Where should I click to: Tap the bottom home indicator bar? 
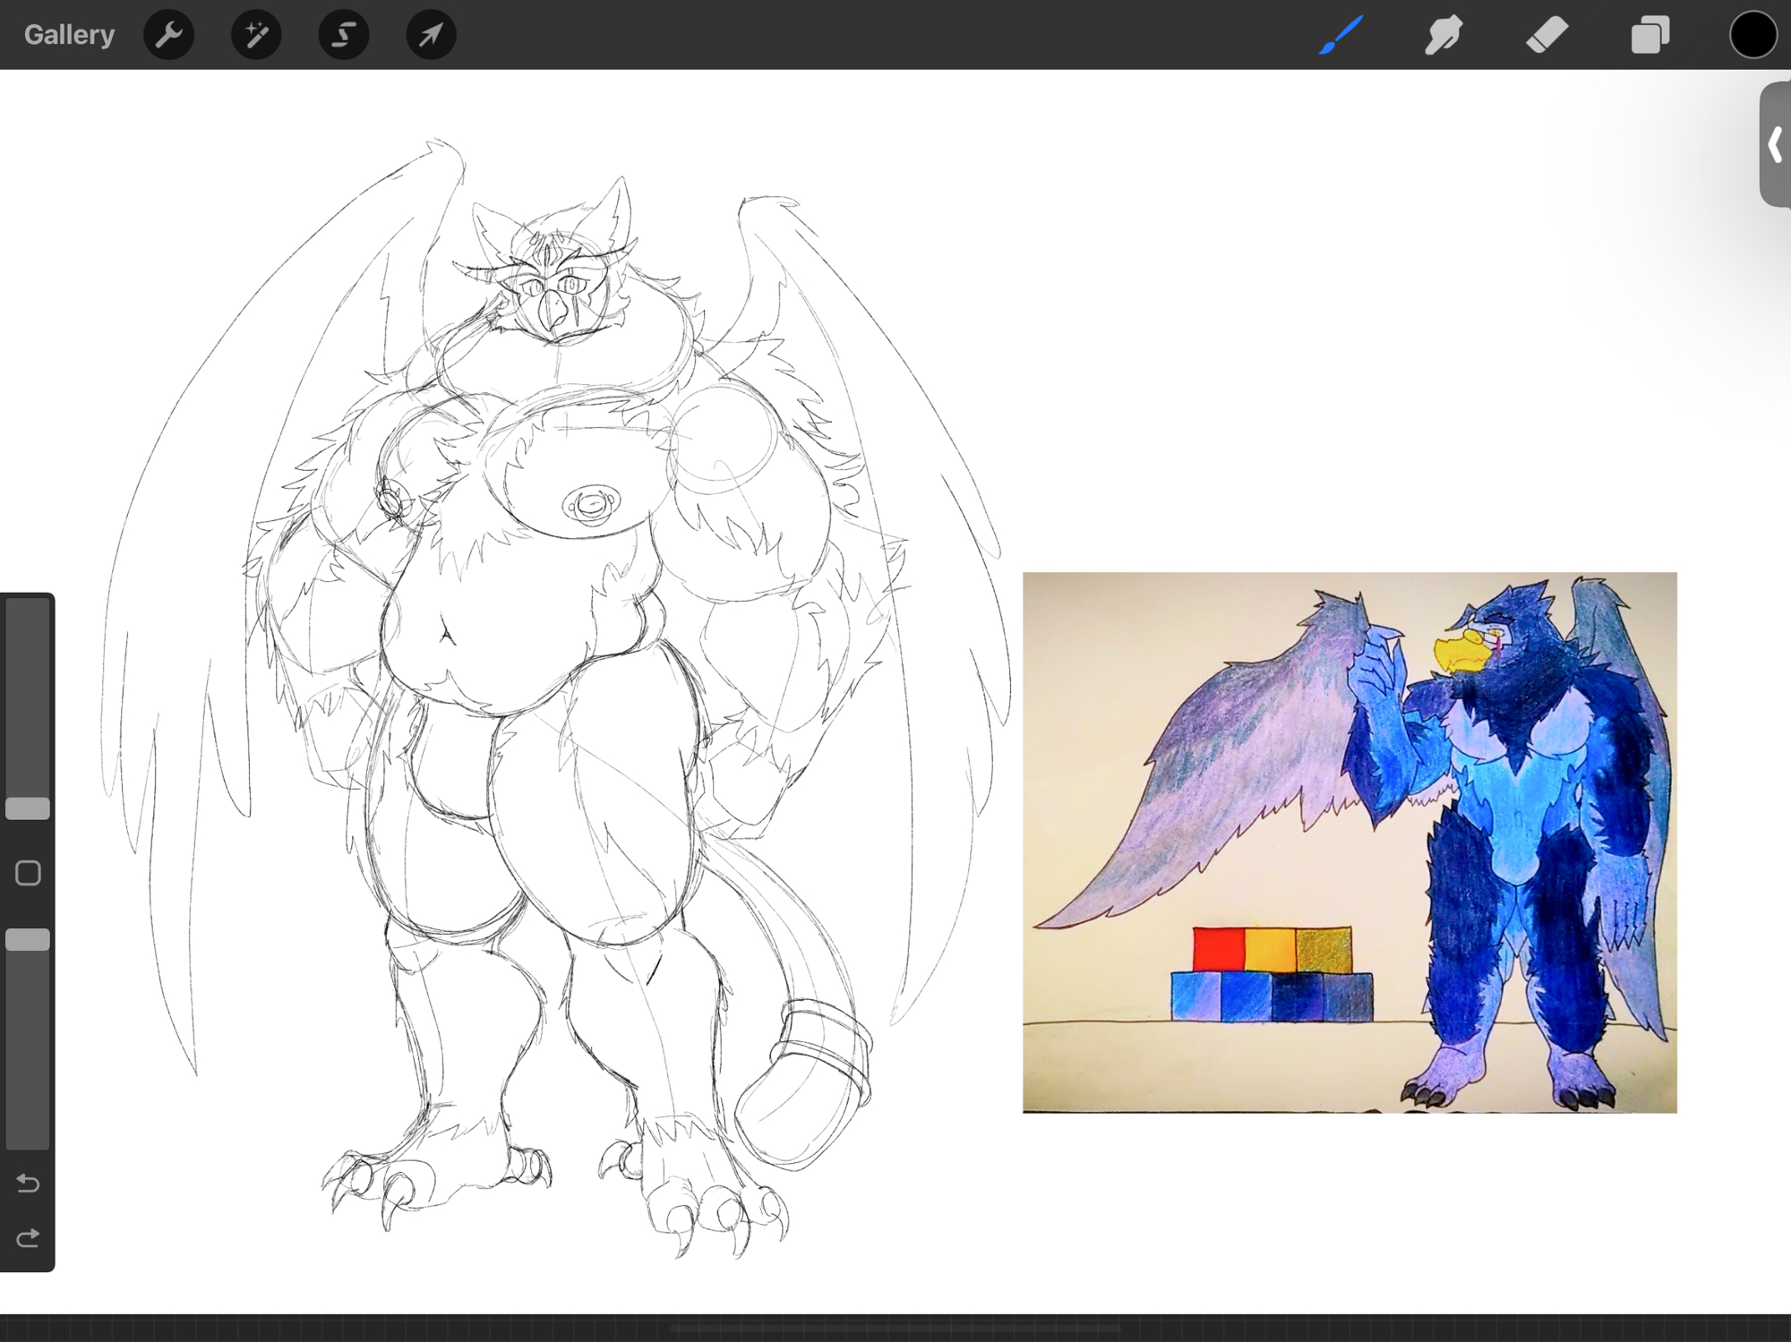(895, 1329)
